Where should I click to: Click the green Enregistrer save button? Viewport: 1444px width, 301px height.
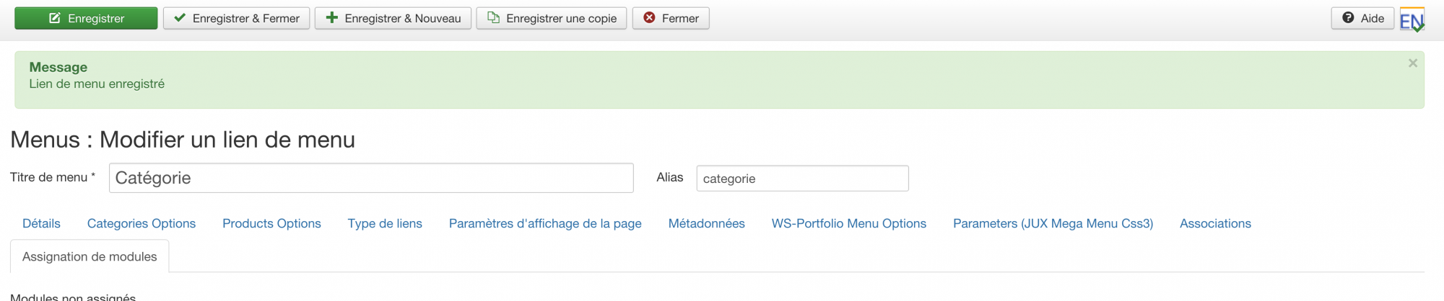pos(86,18)
